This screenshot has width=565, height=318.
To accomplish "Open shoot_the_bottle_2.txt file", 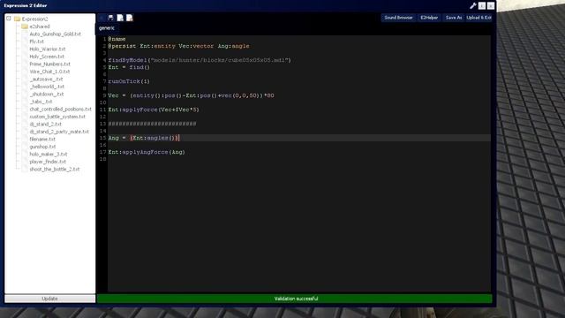I will coord(55,169).
